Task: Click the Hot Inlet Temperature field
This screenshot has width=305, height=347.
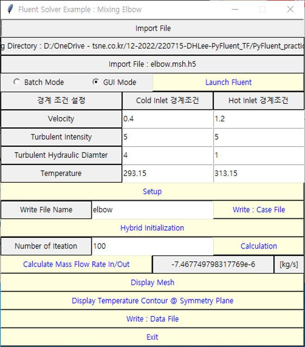Action: point(259,173)
